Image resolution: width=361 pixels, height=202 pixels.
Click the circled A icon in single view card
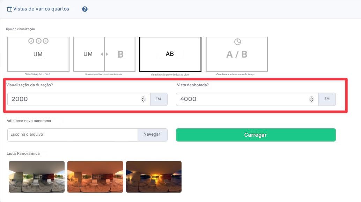point(31,41)
